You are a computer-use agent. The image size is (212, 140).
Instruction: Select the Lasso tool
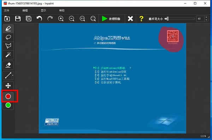point(8,37)
